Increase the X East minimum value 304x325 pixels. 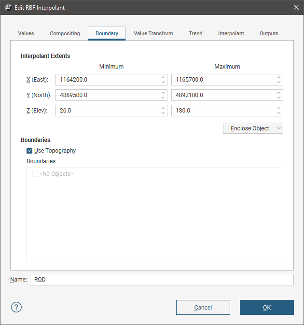pos(163,77)
